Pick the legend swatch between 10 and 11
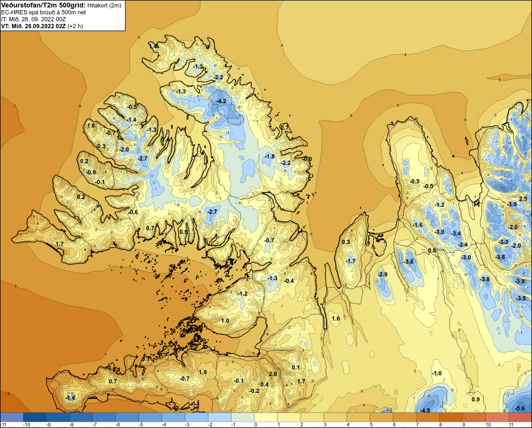Image resolution: width=532 pixels, height=428 pixels. coord(497,417)
